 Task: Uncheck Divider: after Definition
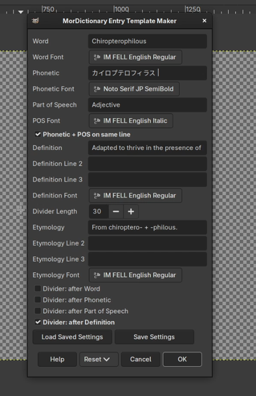(x=38, y=322)
